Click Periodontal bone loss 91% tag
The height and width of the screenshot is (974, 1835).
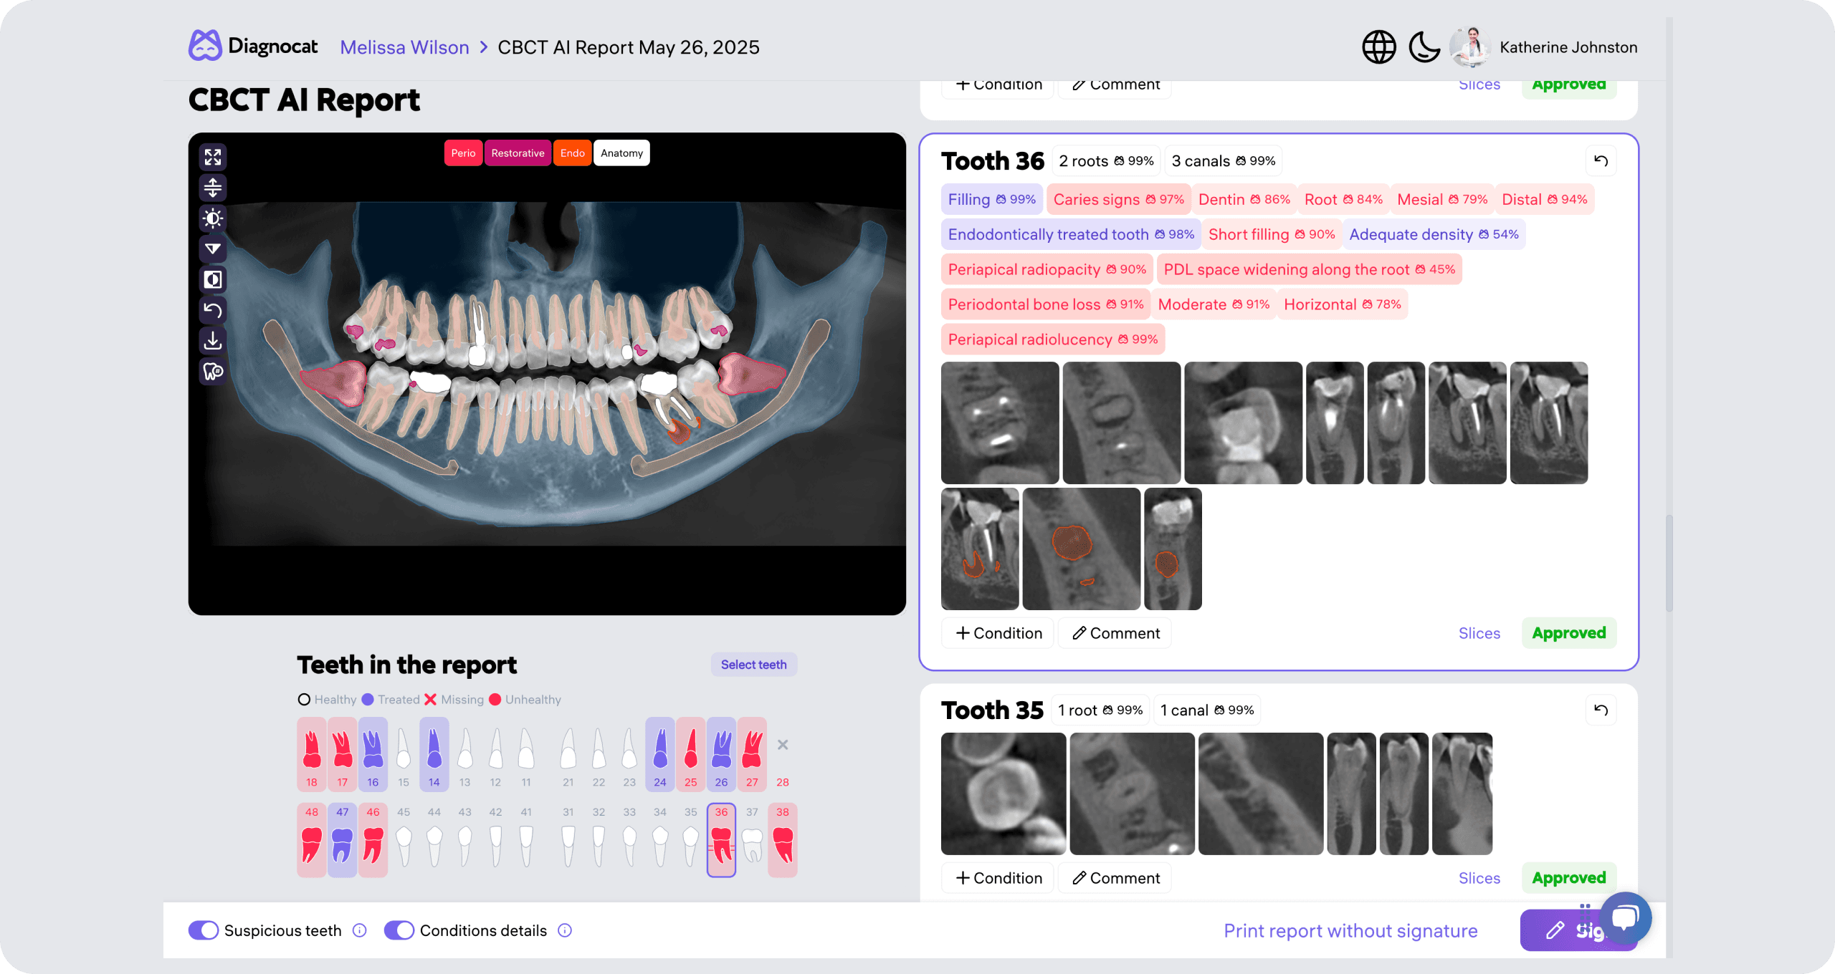pyautogui.click(x=1046, y=304)
